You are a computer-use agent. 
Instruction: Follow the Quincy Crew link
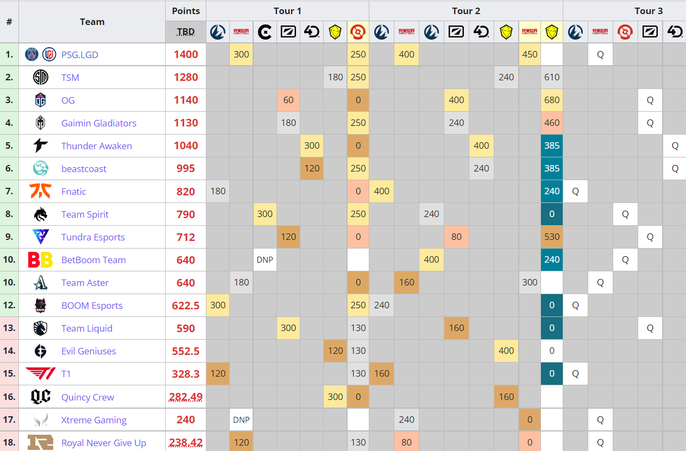[87, 397]
